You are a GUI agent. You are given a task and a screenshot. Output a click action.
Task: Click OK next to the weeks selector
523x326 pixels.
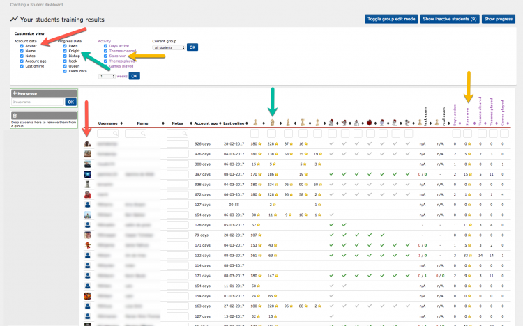pos(134,76)
